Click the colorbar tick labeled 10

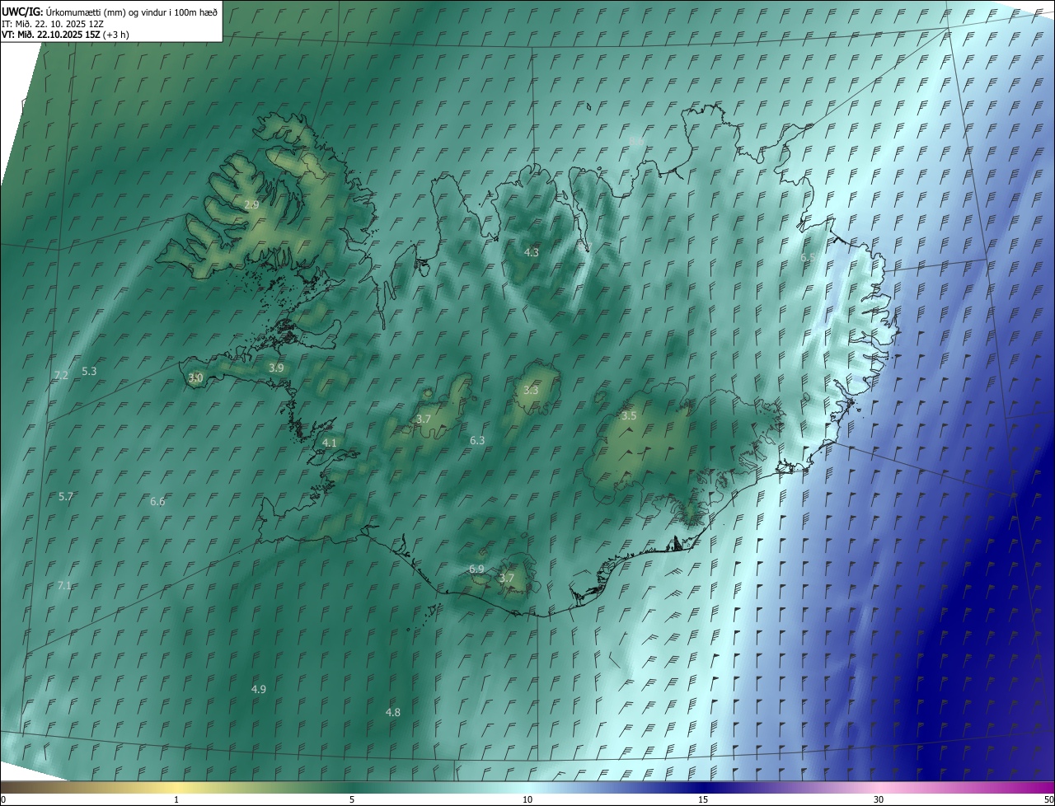point(527,799)
